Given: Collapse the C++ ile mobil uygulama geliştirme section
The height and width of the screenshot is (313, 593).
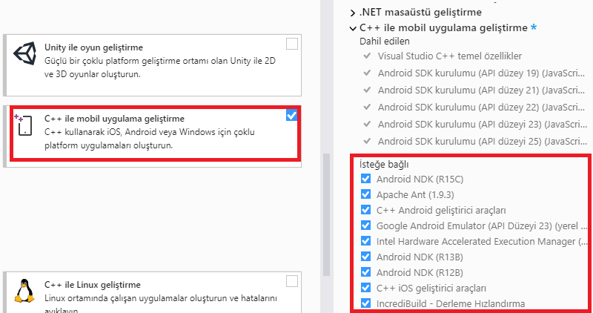Looking at the screenshot, I should 352,28.
